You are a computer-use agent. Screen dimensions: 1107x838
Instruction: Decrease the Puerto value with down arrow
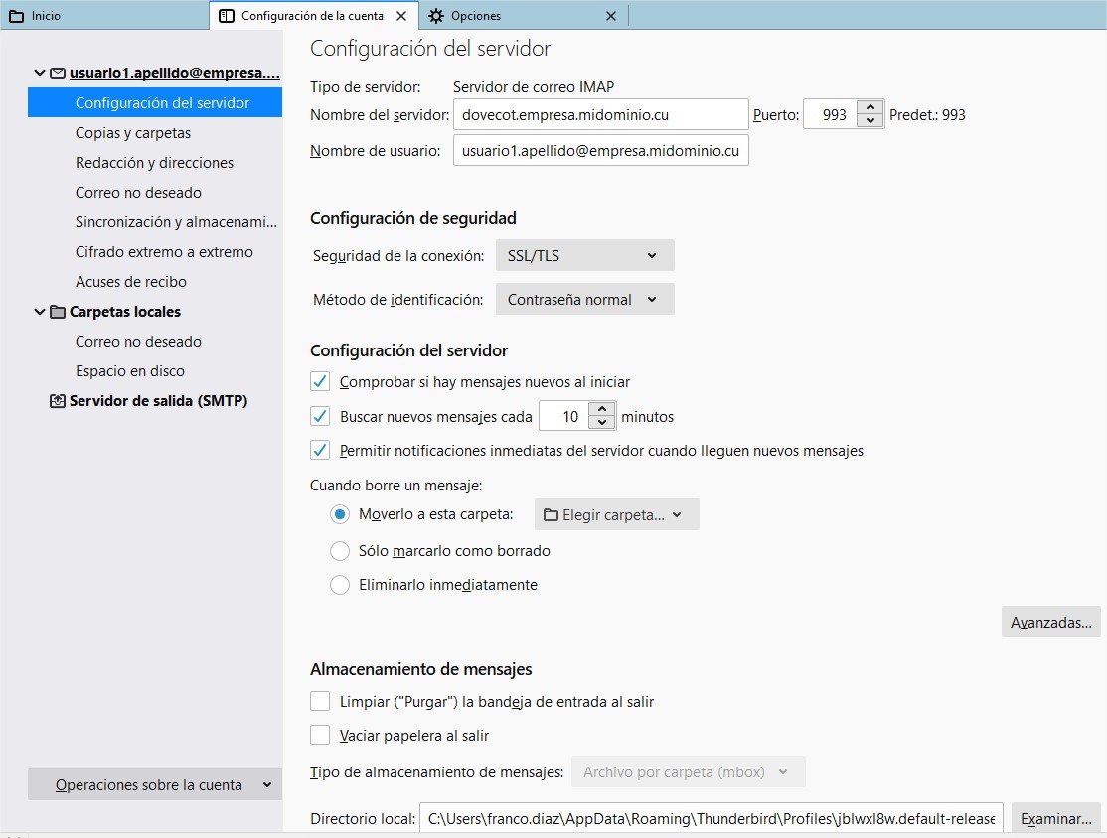870,121
